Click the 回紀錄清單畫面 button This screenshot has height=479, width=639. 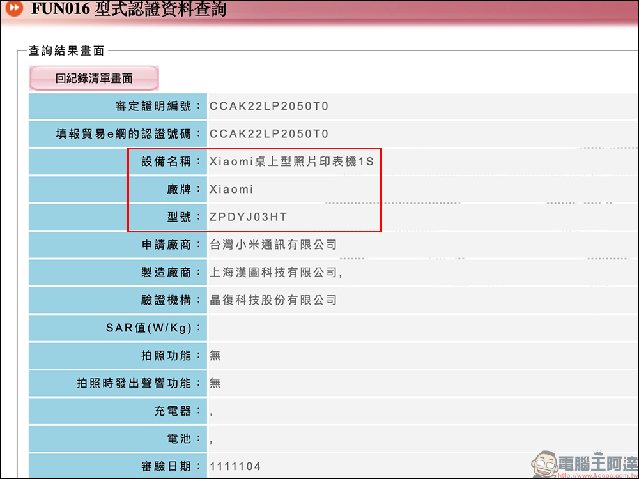pyautogui.click(x=94, y=79)
